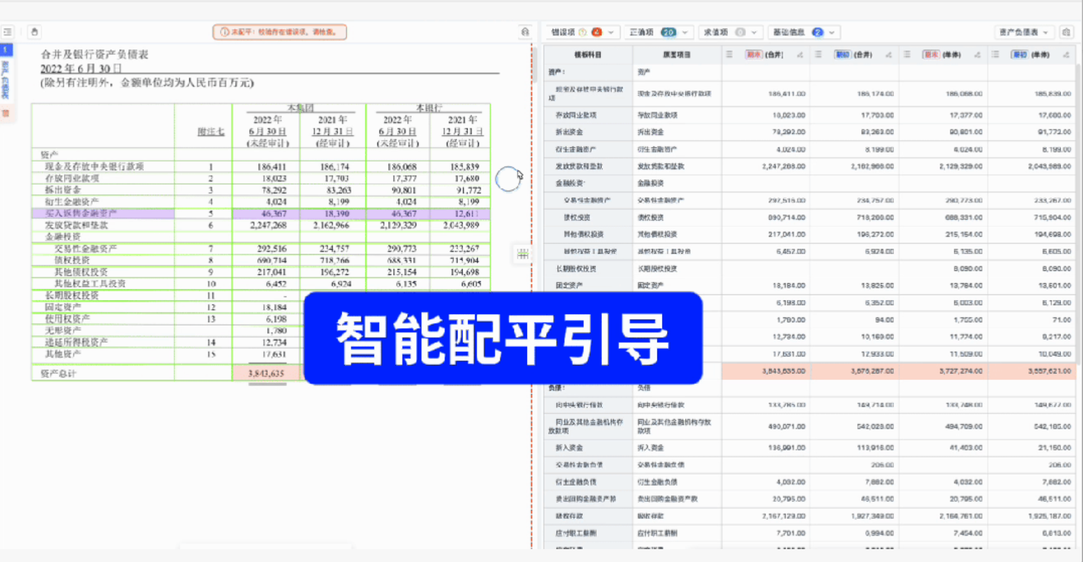Select page 1 tab in sidebar
The width and height of the screenshot is (1083, 562).
point(6,50)
